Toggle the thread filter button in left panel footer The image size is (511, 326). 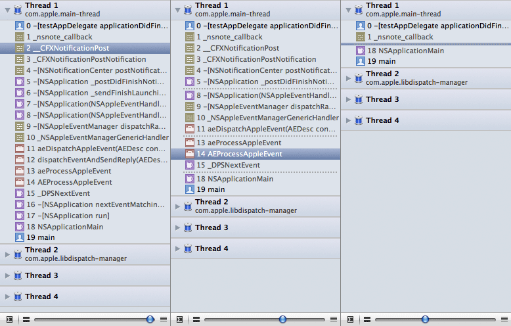[x=9, y=319]
